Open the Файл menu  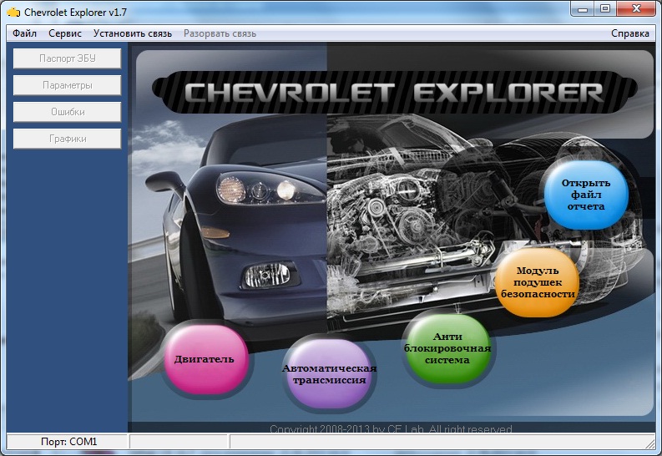pyautogui.click(x=24, y=33)
